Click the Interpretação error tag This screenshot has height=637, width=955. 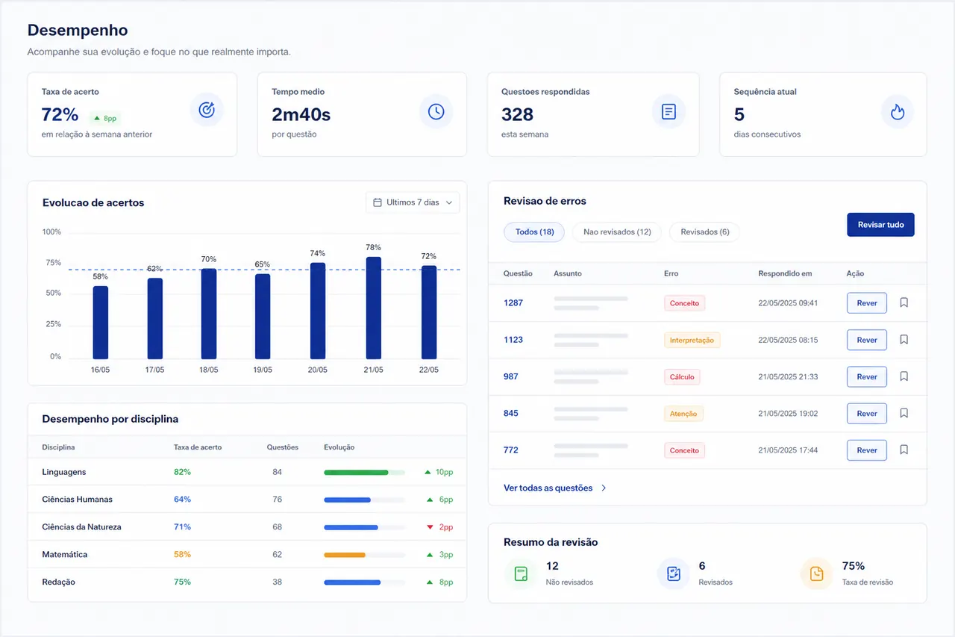click(692, 340)
